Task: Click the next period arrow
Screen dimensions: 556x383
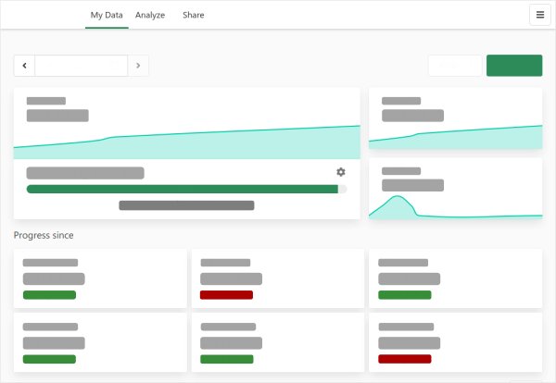Action: (x=138, y=66)
